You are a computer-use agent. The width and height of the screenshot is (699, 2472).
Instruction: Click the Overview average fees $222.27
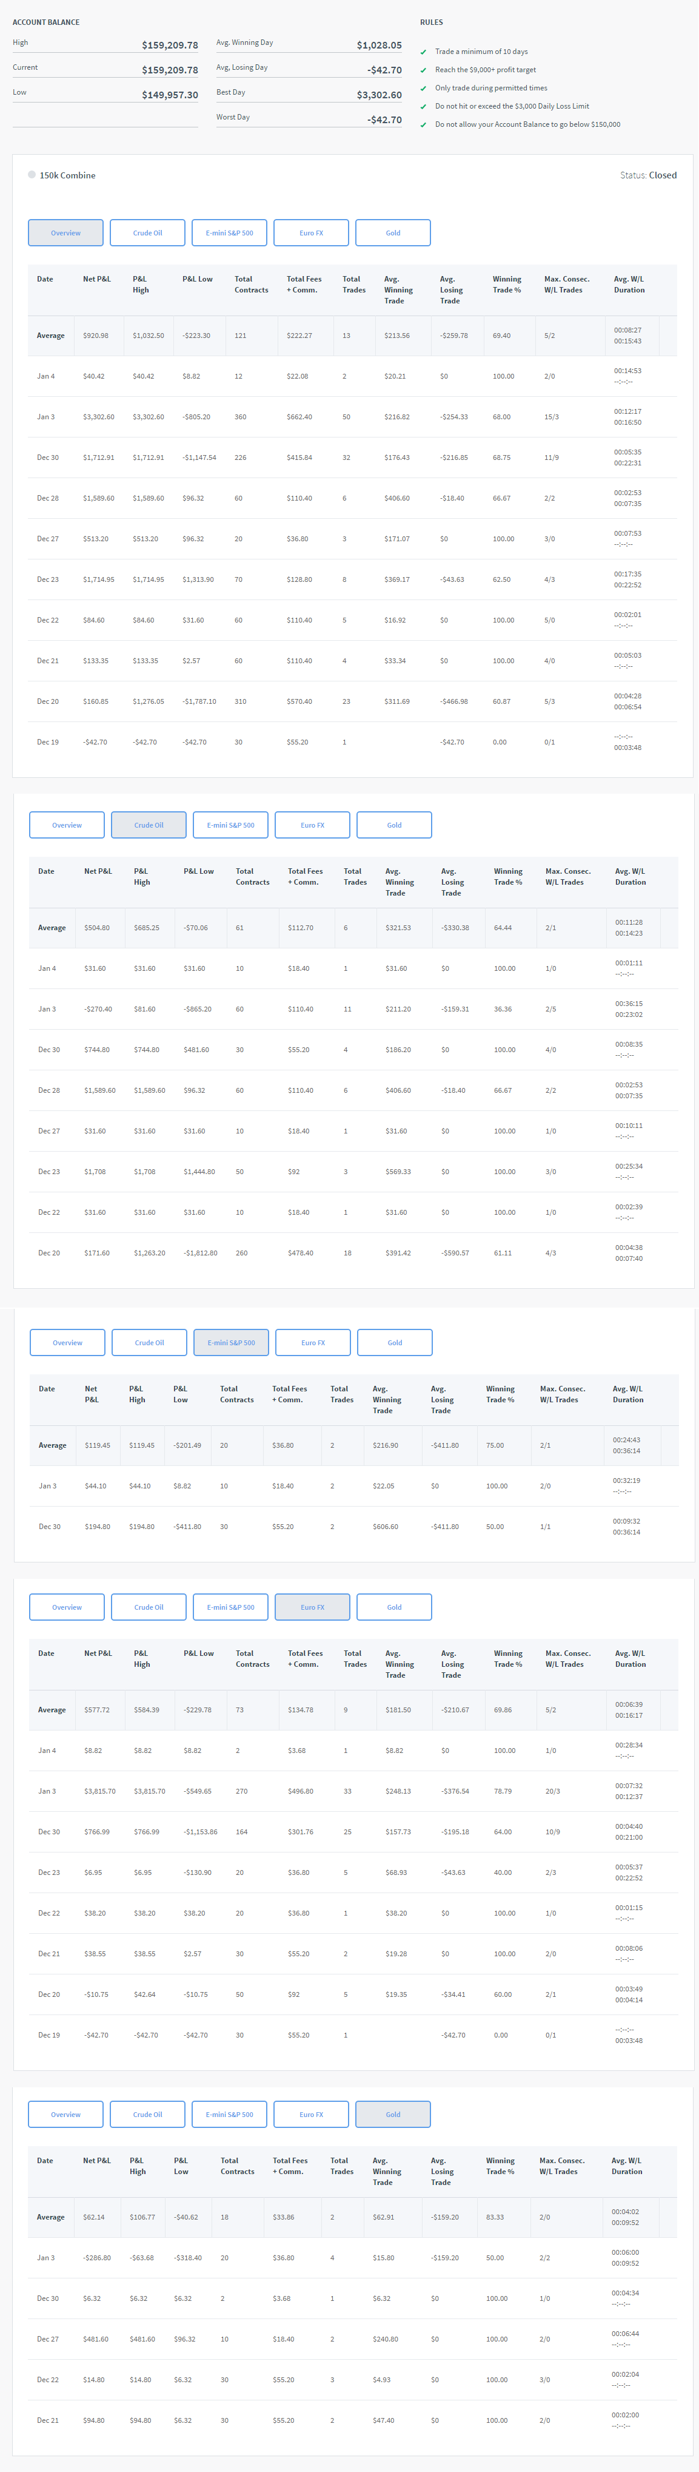point(299,336)
